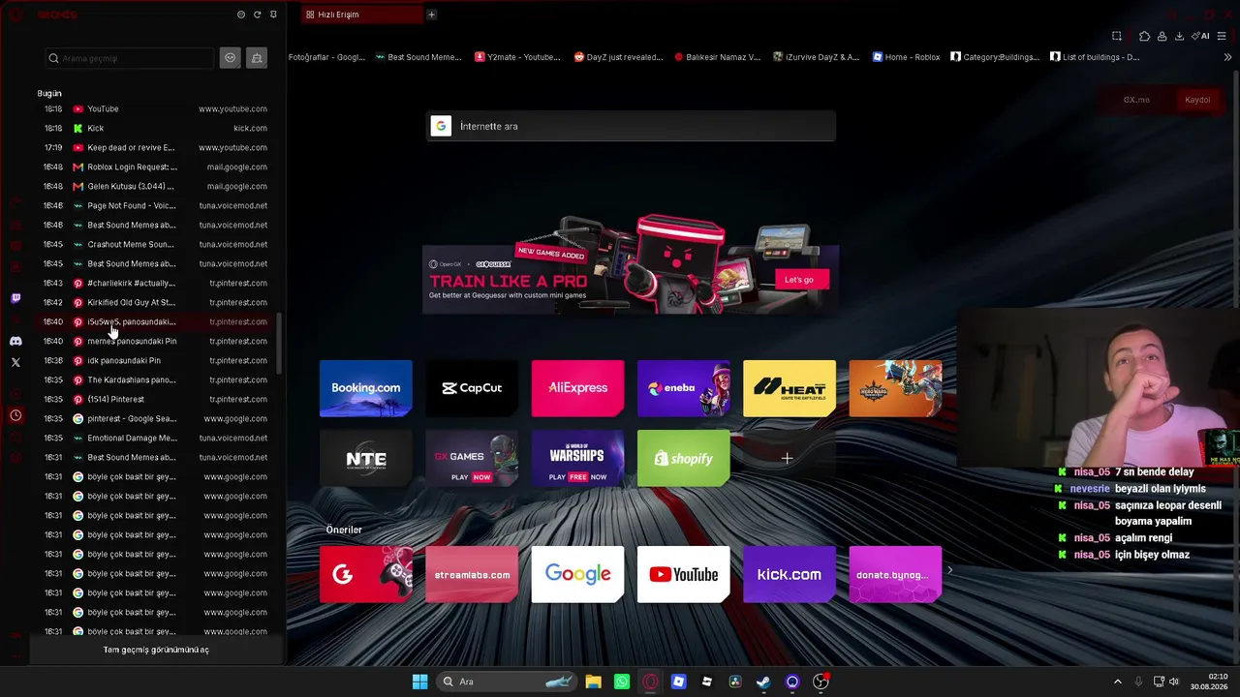Show more suggestions with the right arrow
This screenshot has width=1240, height=697.
click(949, 570)
